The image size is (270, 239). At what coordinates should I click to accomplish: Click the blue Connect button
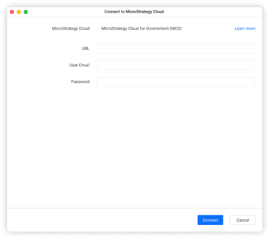(210, 220)
